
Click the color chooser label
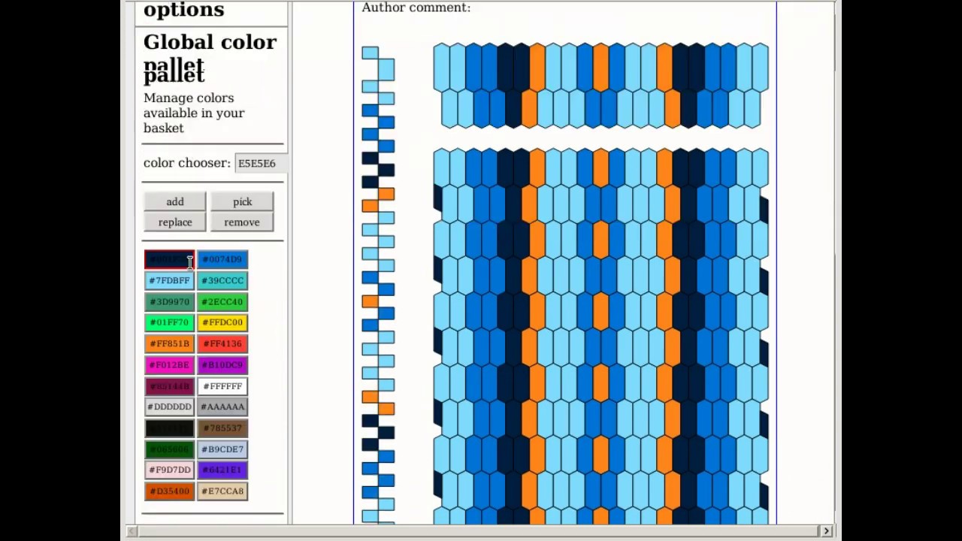click(x=187, y=163)
